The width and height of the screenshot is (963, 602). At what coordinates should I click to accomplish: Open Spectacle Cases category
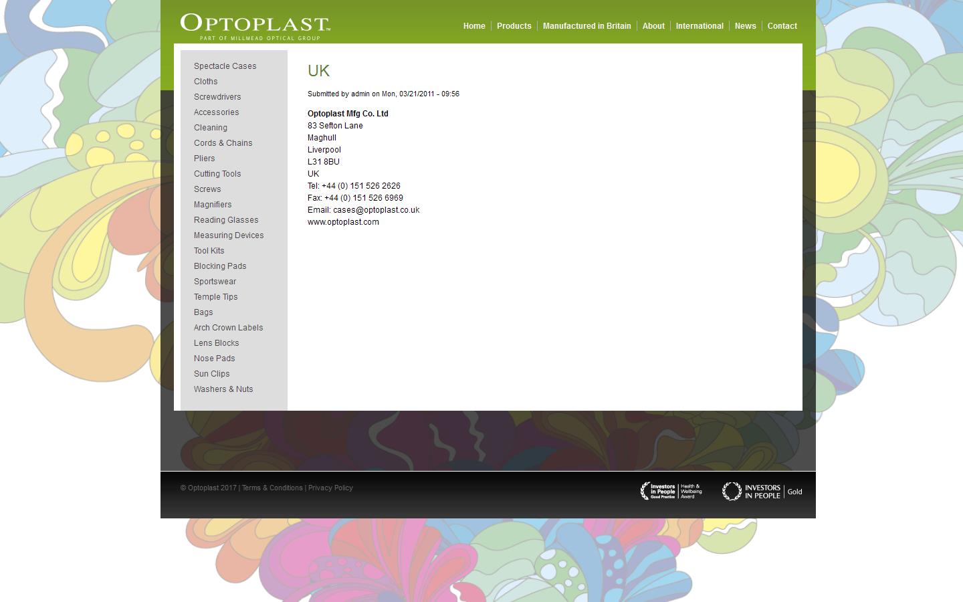[225, 66]
